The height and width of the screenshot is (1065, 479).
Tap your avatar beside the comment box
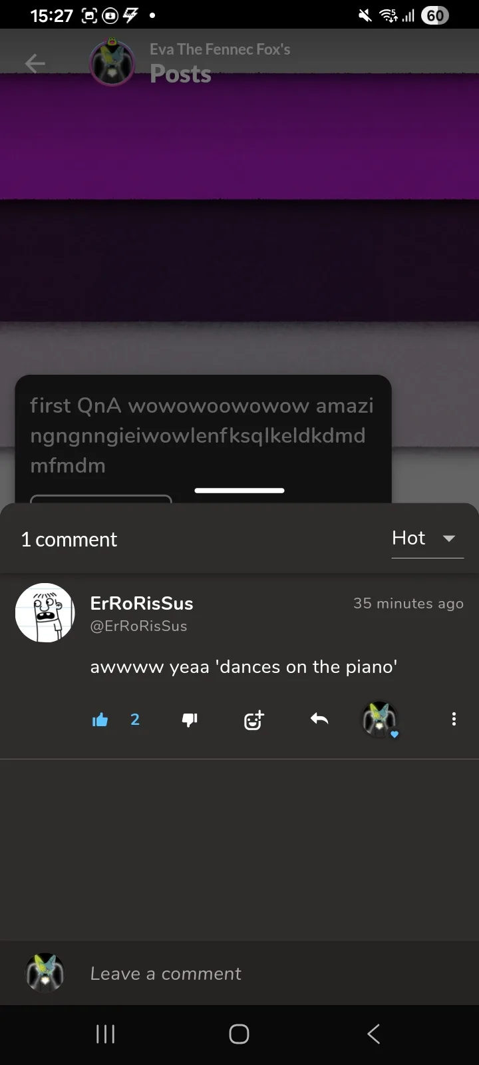[x=45, y=973]
